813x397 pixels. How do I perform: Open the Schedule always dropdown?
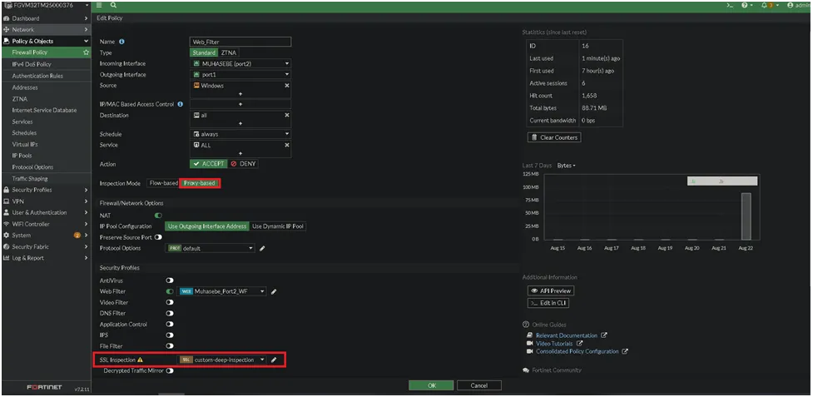coord(240,134)
